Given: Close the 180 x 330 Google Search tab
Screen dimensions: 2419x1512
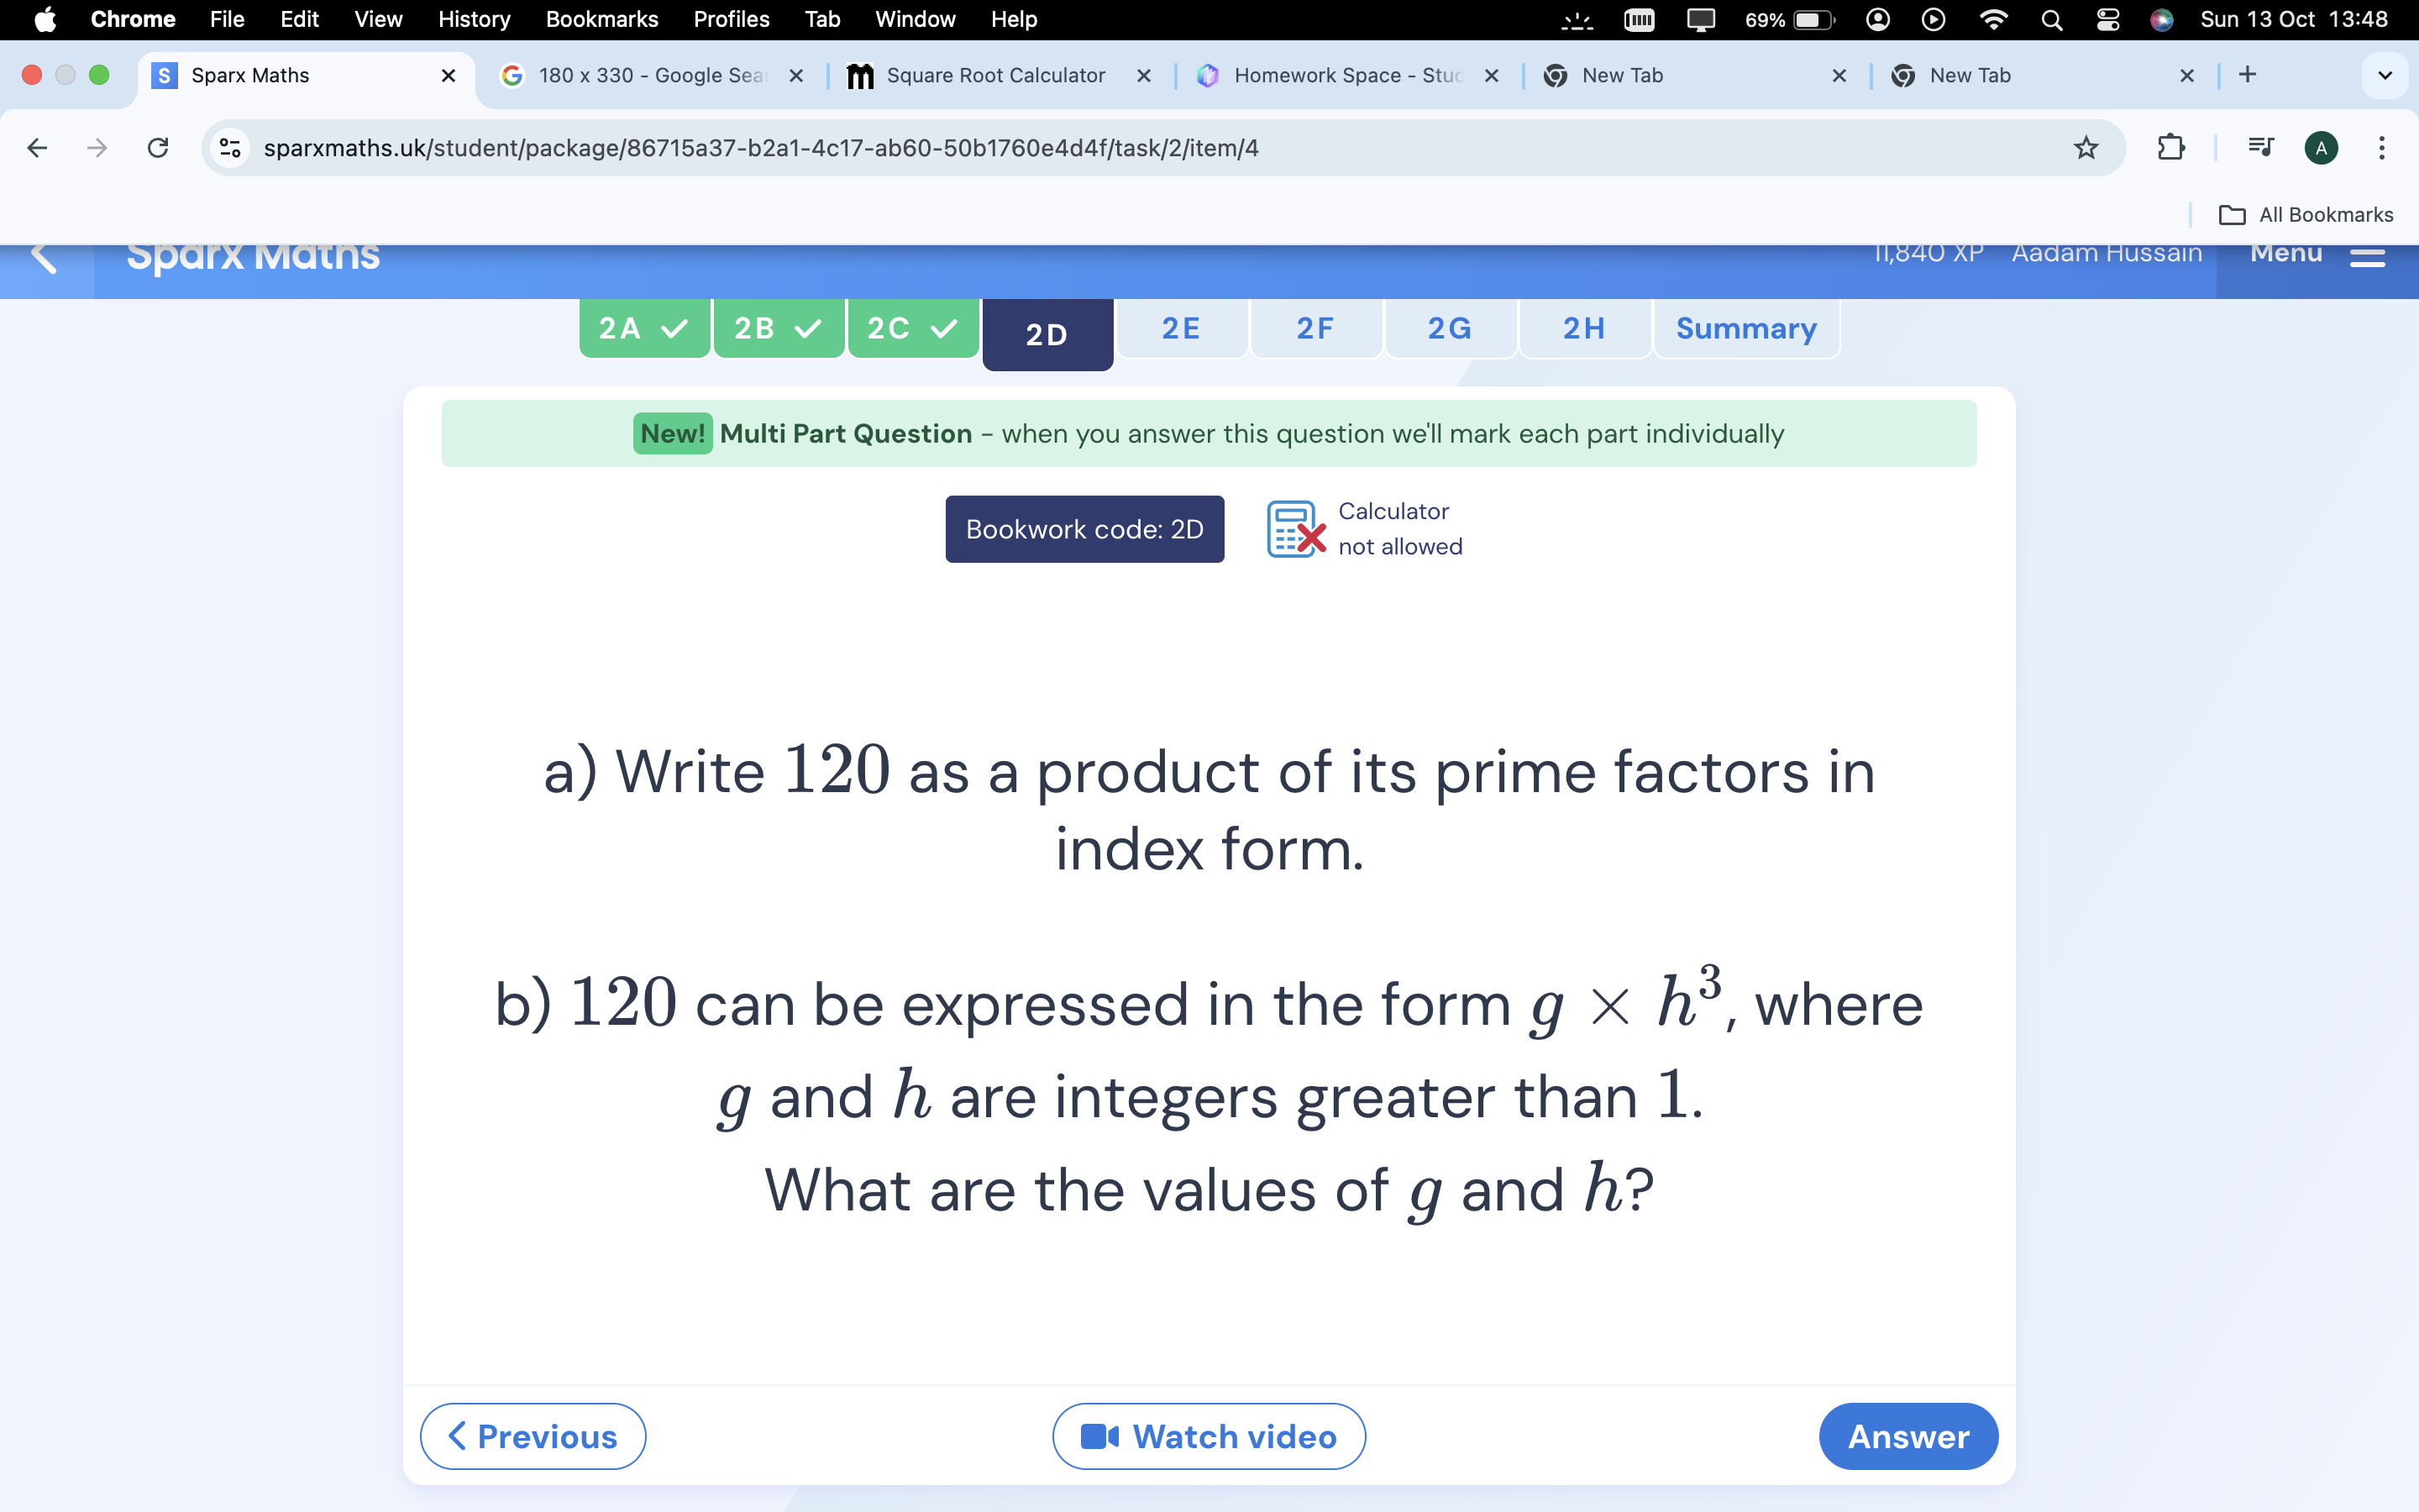Looking at the screenshot, I should click(795, 75).
